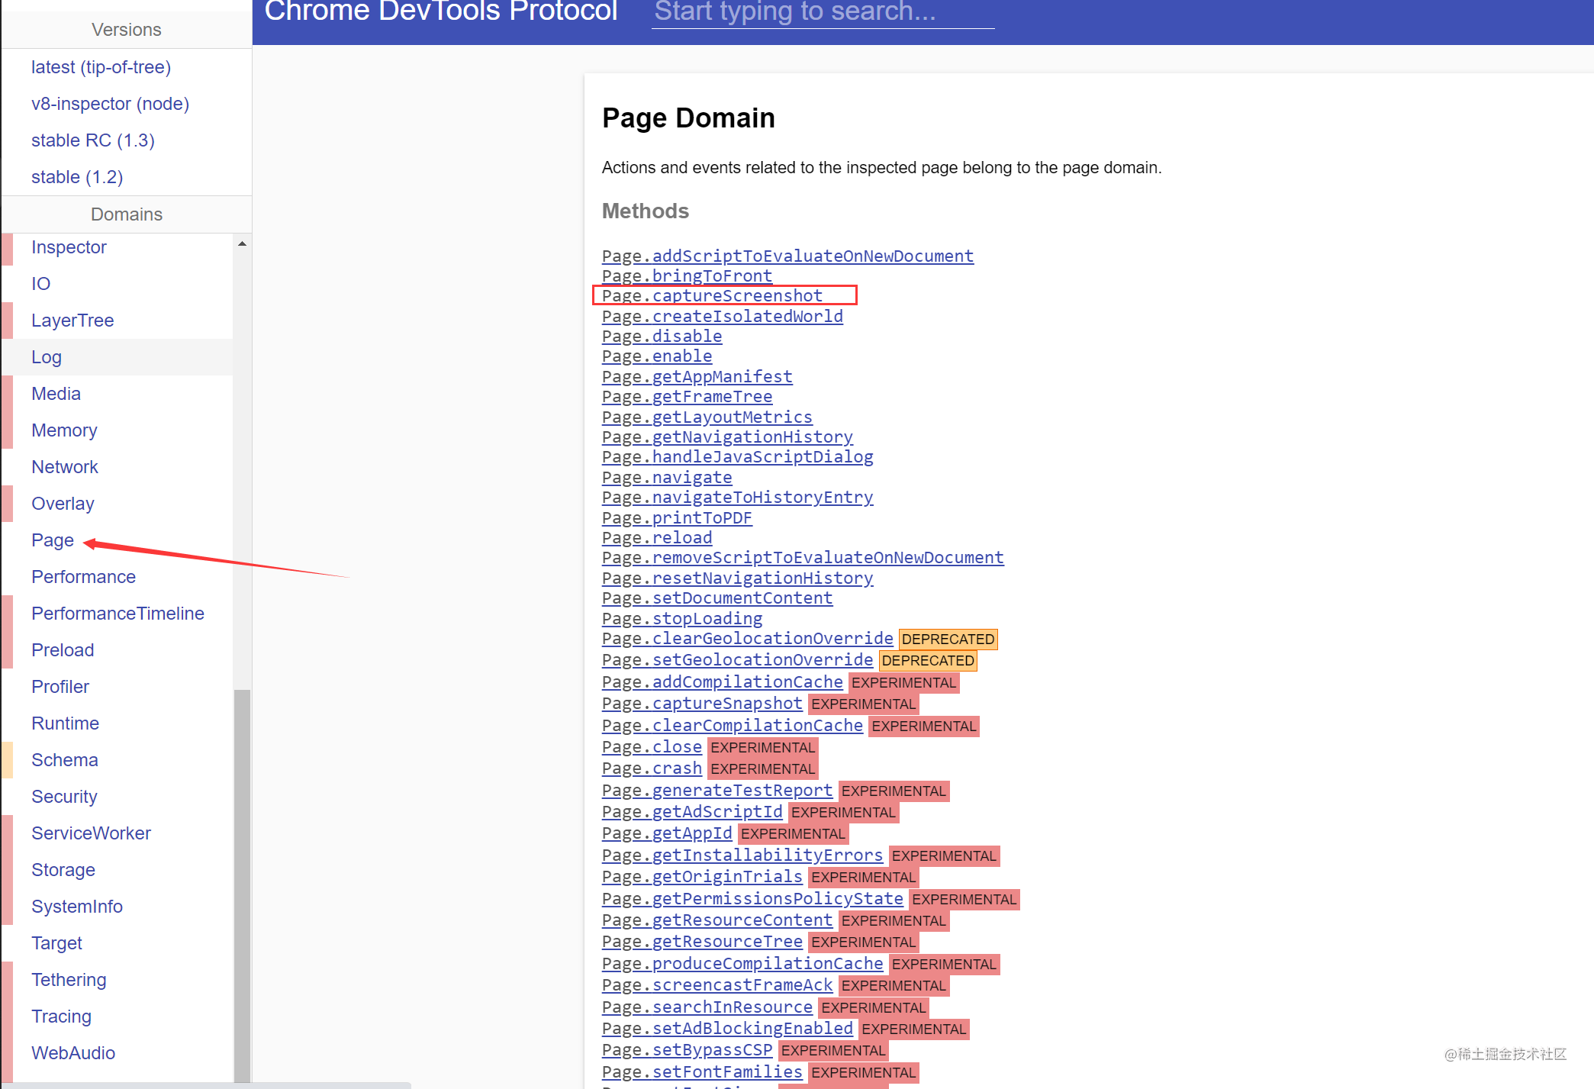Open Page.navigate method documentation
The height and width of the screenshot is (1089, 1594).
666,477
